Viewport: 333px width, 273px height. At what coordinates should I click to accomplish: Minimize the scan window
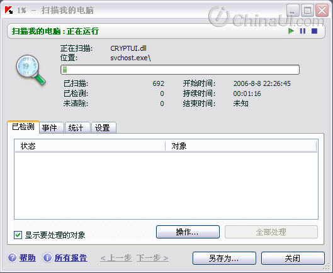click(293, 11)
